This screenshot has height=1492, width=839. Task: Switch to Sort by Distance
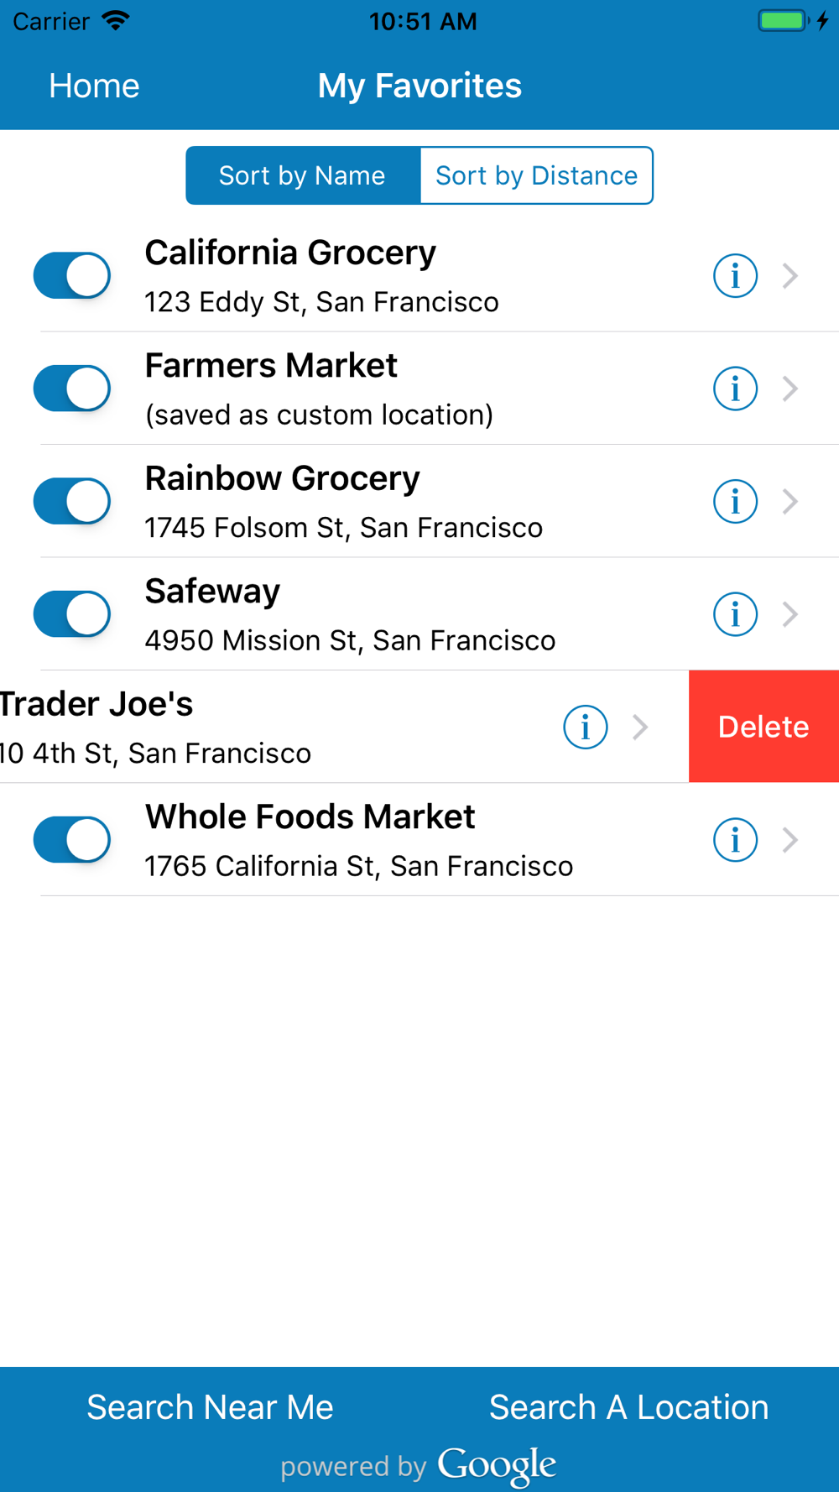[536, 175]
